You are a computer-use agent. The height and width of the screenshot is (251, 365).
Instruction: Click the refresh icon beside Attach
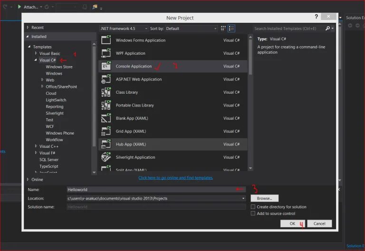click(47, 7)
